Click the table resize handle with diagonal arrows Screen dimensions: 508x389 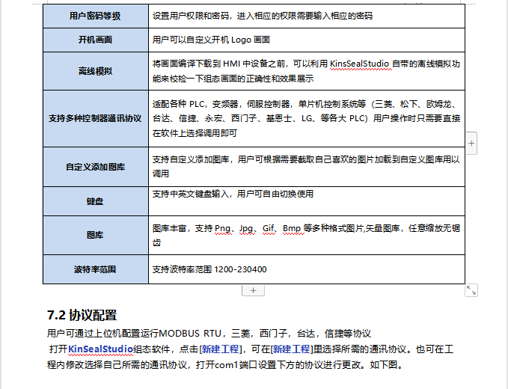click(471, 290)
